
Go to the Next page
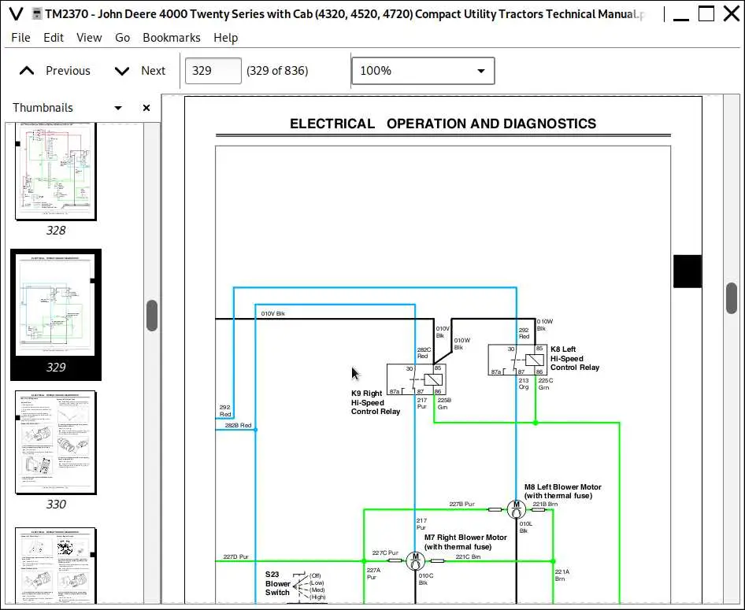pos(140,71)
